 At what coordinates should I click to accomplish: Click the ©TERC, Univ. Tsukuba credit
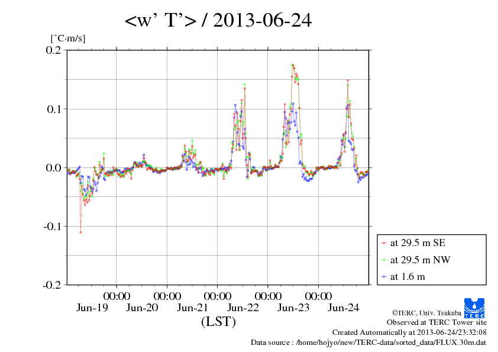click(426, 313)
